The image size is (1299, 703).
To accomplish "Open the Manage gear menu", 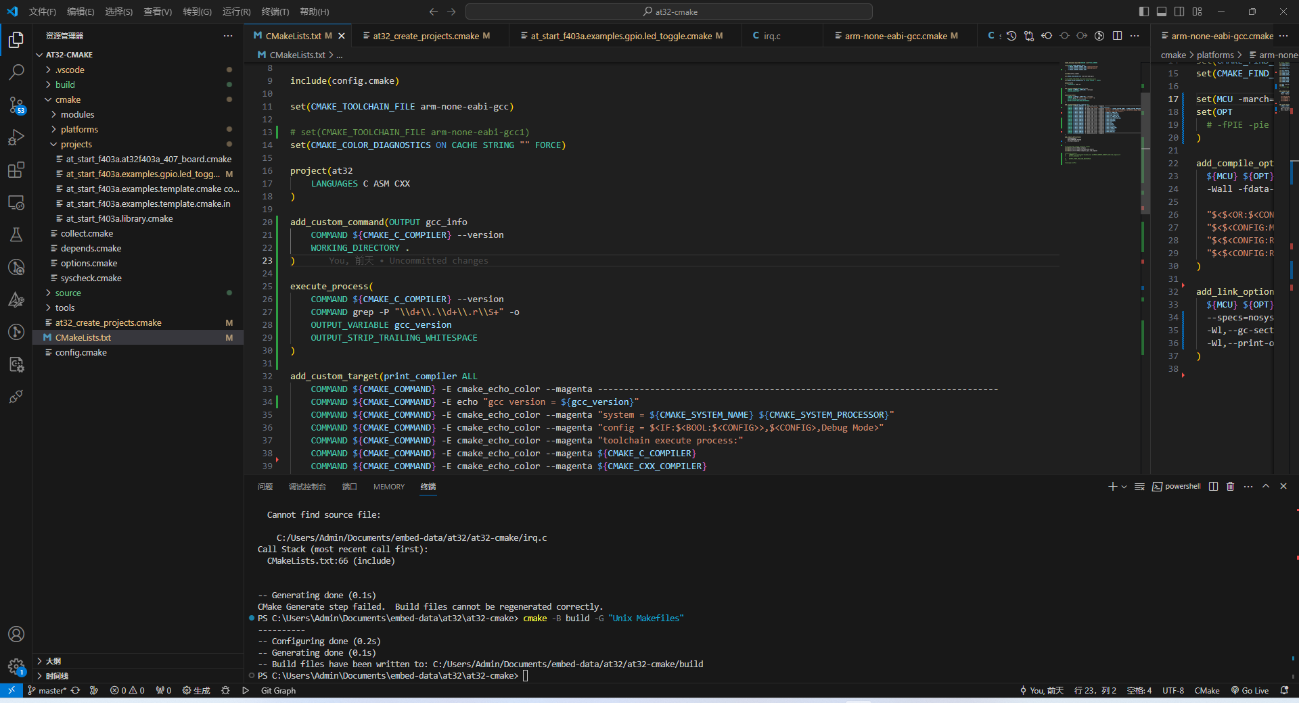I will point(16,666).
